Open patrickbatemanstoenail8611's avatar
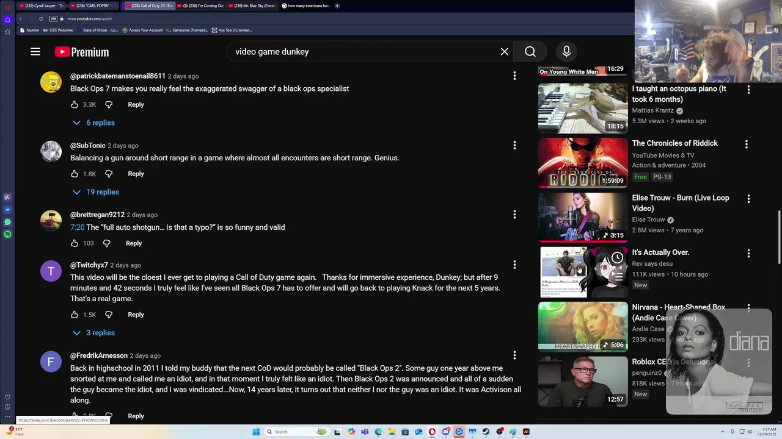Screen dimensions: 782x439 pyautogui.click(x=51, y=82)
